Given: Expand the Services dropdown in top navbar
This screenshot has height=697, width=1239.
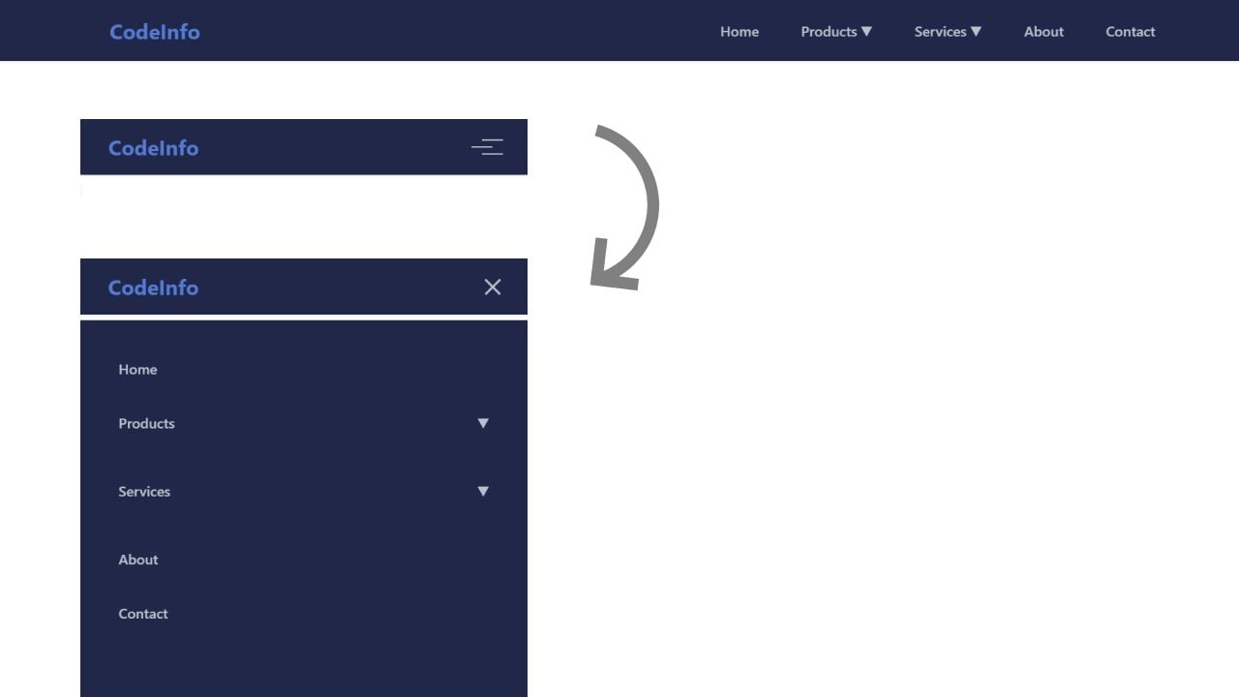Looking at the screenshot, I should 947,31.
